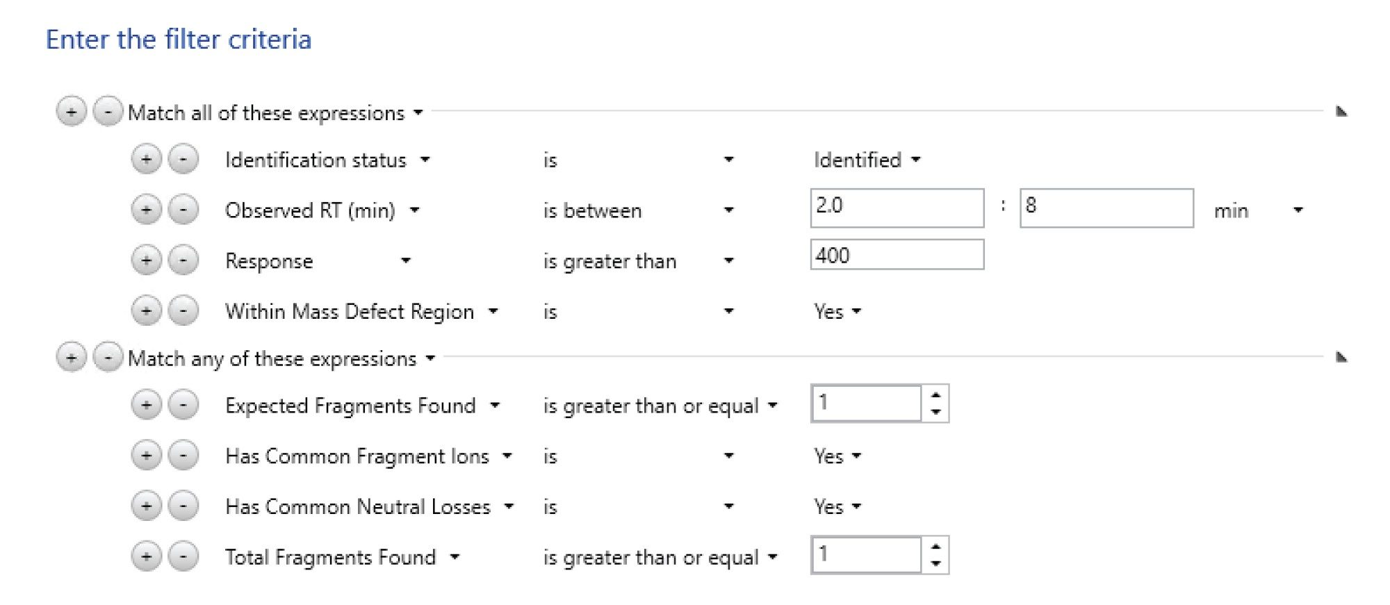This screenshot has width=1390, height=605.
Task: Open Yes dropdown for Within Mass Defect Region
Action: (837, 311)
